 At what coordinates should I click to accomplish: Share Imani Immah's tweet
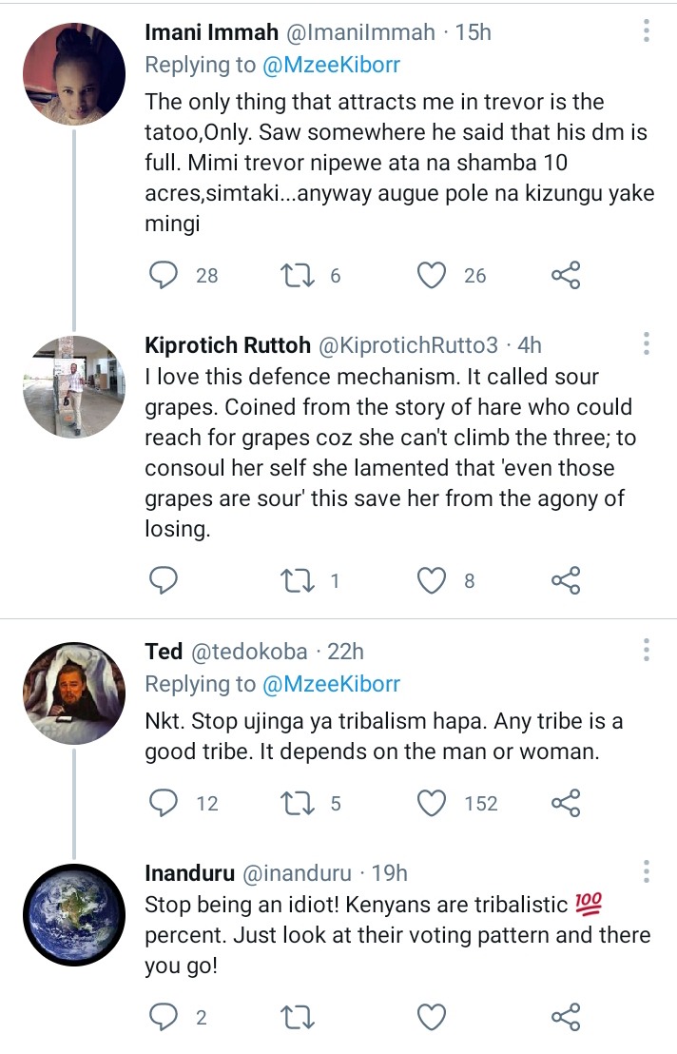tap(566, 275)
